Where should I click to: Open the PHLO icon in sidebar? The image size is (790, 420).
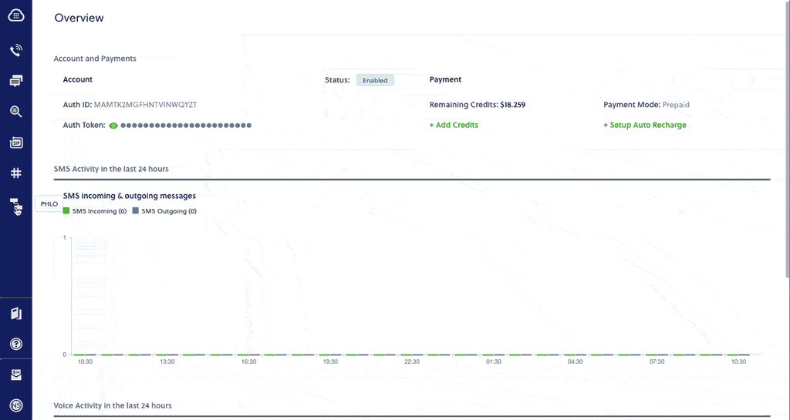point(15,205)
